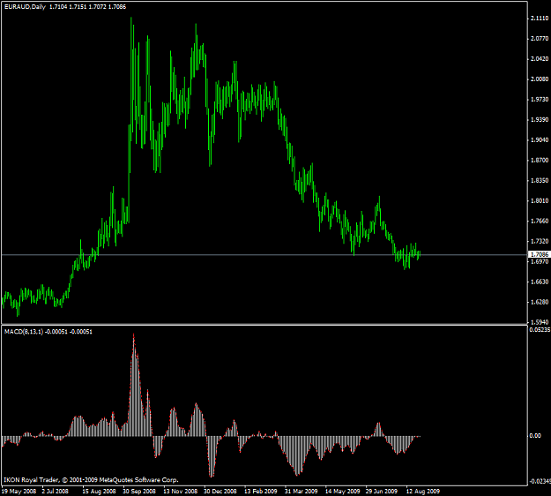Click the 1.8700 price scale value
Screen dimensions: 551x496
[x=540, y=161]
